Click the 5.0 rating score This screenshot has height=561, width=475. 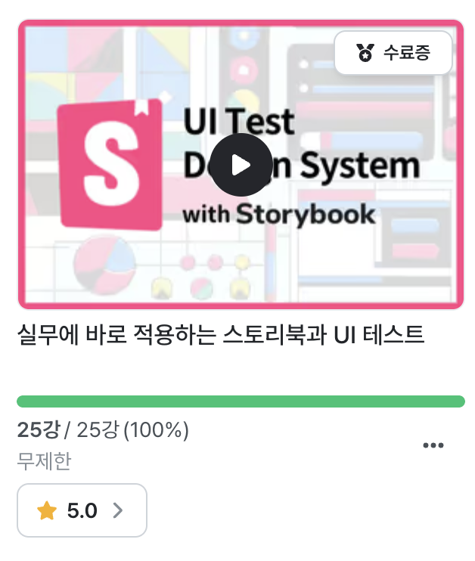(82, 510)
